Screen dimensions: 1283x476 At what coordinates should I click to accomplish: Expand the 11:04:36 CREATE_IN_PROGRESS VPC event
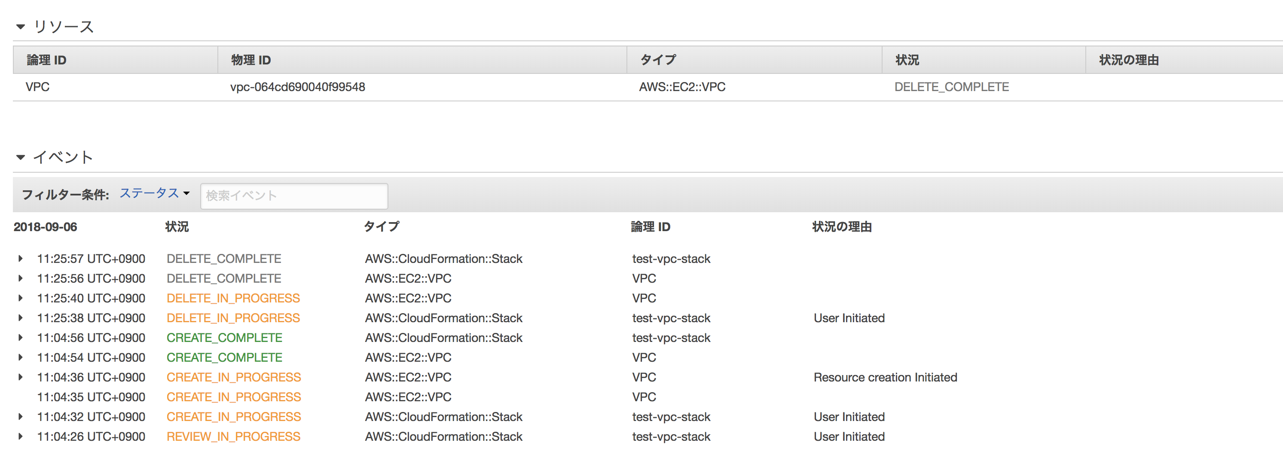coord(21,378)
